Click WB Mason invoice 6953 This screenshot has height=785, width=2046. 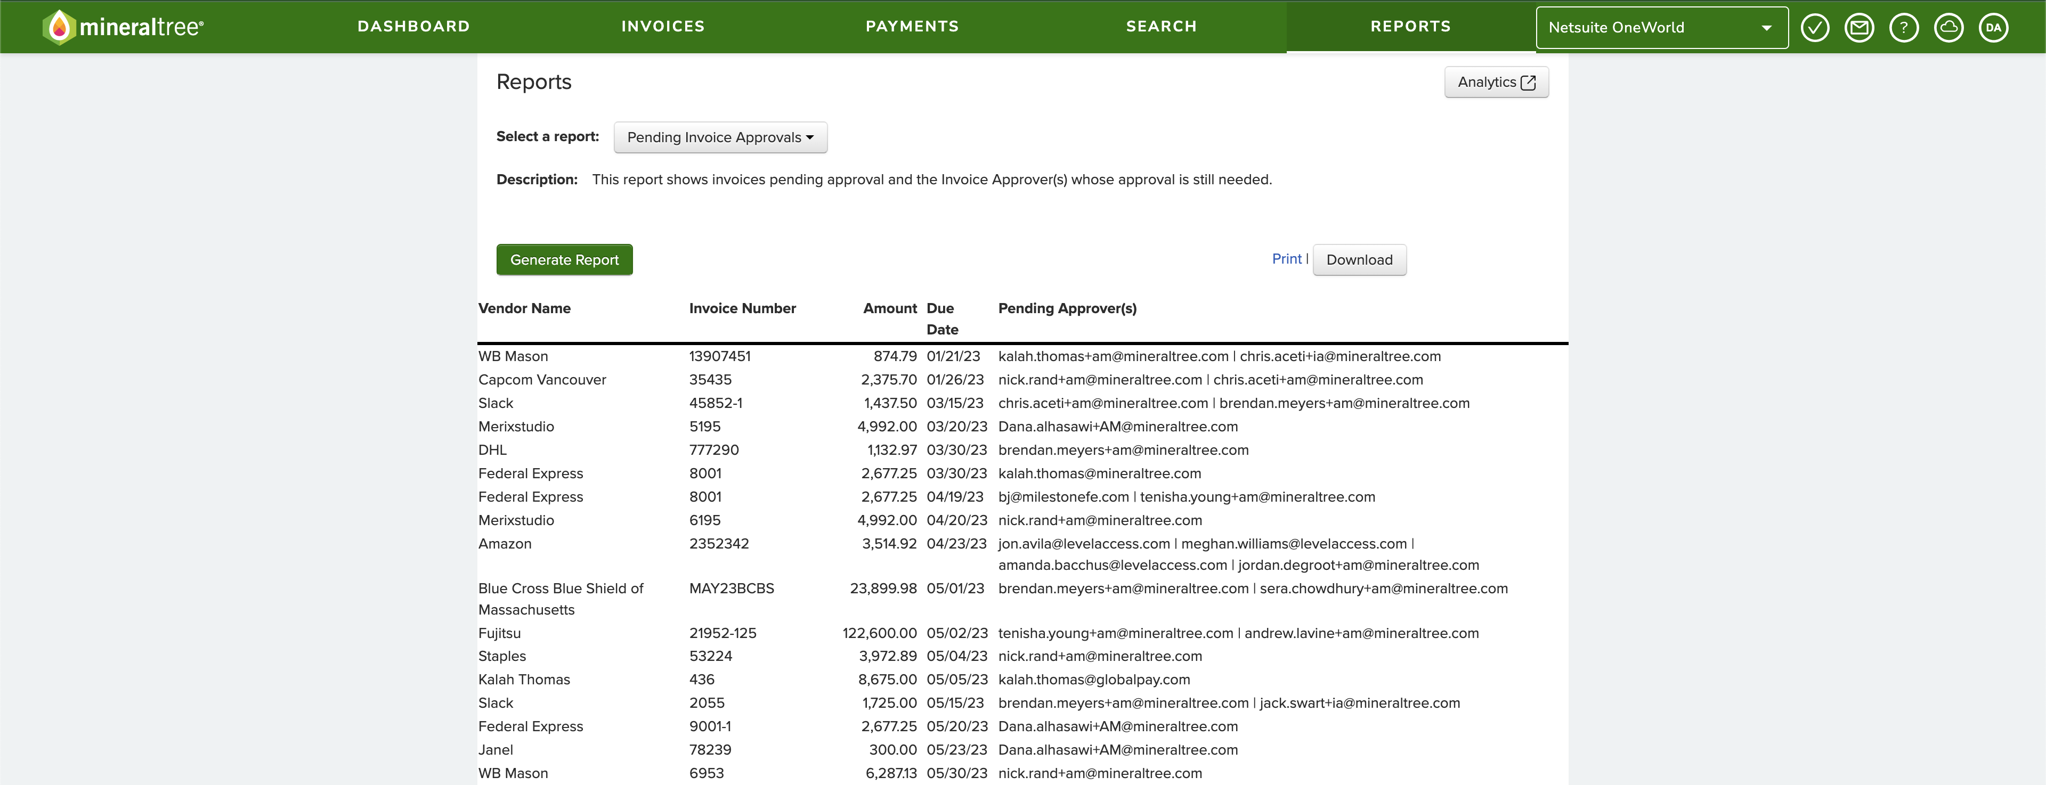coord(707,773)
